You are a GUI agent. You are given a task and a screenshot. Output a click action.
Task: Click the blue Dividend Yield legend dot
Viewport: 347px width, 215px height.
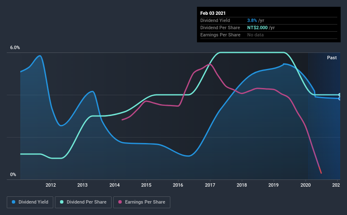pyautogui.click(x=14, y=202)
